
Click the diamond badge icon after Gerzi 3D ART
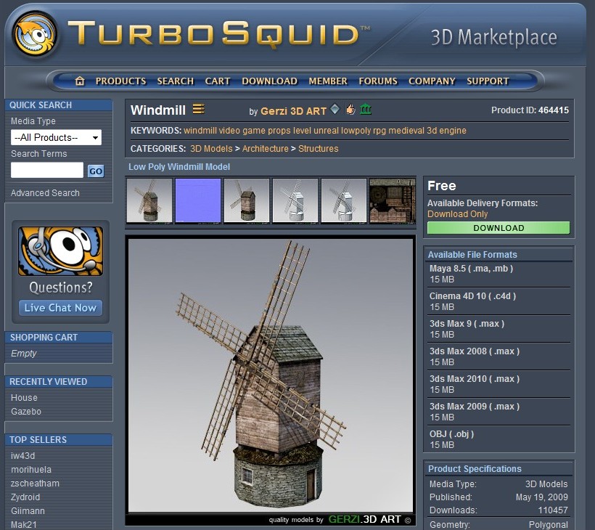coord(335,110)
